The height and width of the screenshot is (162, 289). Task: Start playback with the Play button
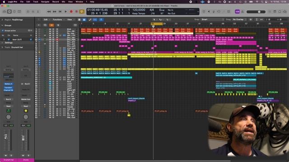66,12
